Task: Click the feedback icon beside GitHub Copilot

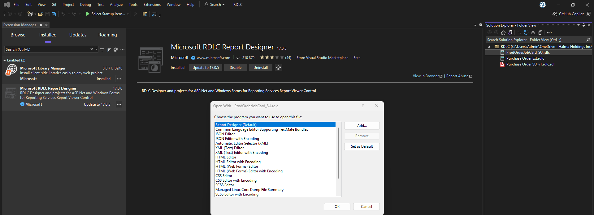Action: [589, 14]
